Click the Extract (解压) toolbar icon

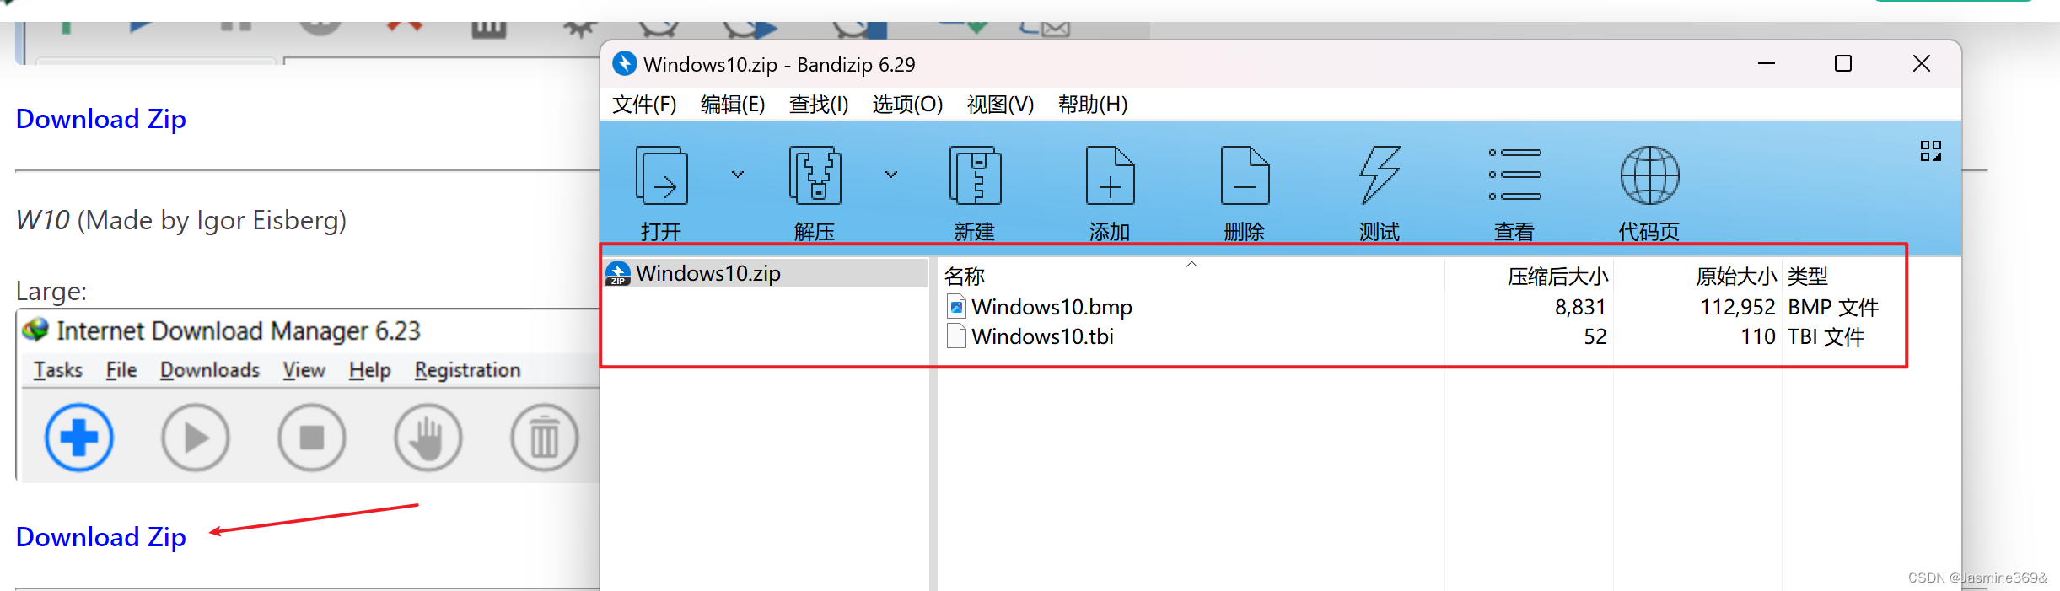815,175
